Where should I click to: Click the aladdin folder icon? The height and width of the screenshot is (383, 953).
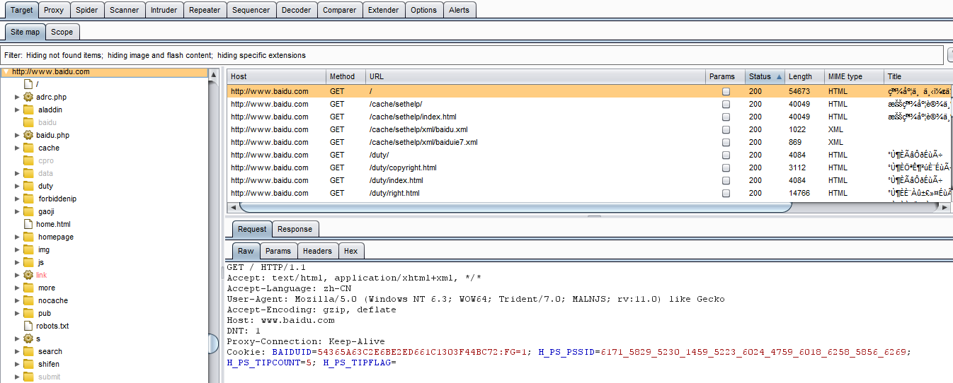28,110
